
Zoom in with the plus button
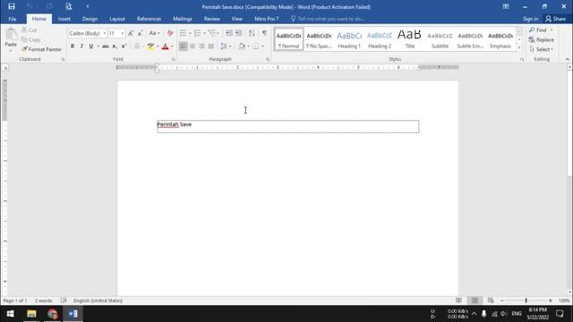(551, 301)
